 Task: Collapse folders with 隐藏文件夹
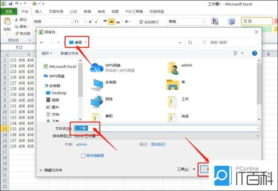[51, 170]
